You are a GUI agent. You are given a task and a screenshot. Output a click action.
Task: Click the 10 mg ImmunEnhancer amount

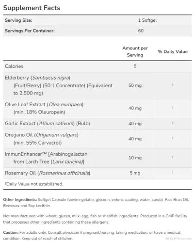coord(135,158)
